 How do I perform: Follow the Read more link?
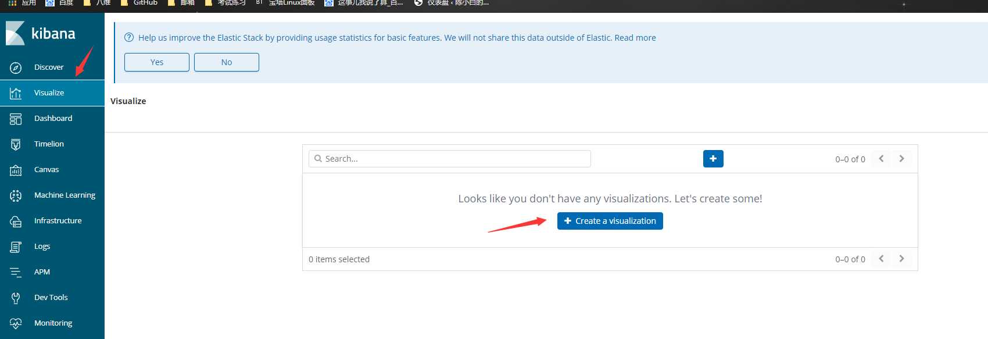(635, 38)
